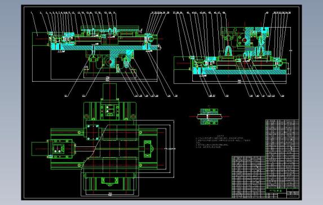Click the technical notes text block

pos(223,141)
